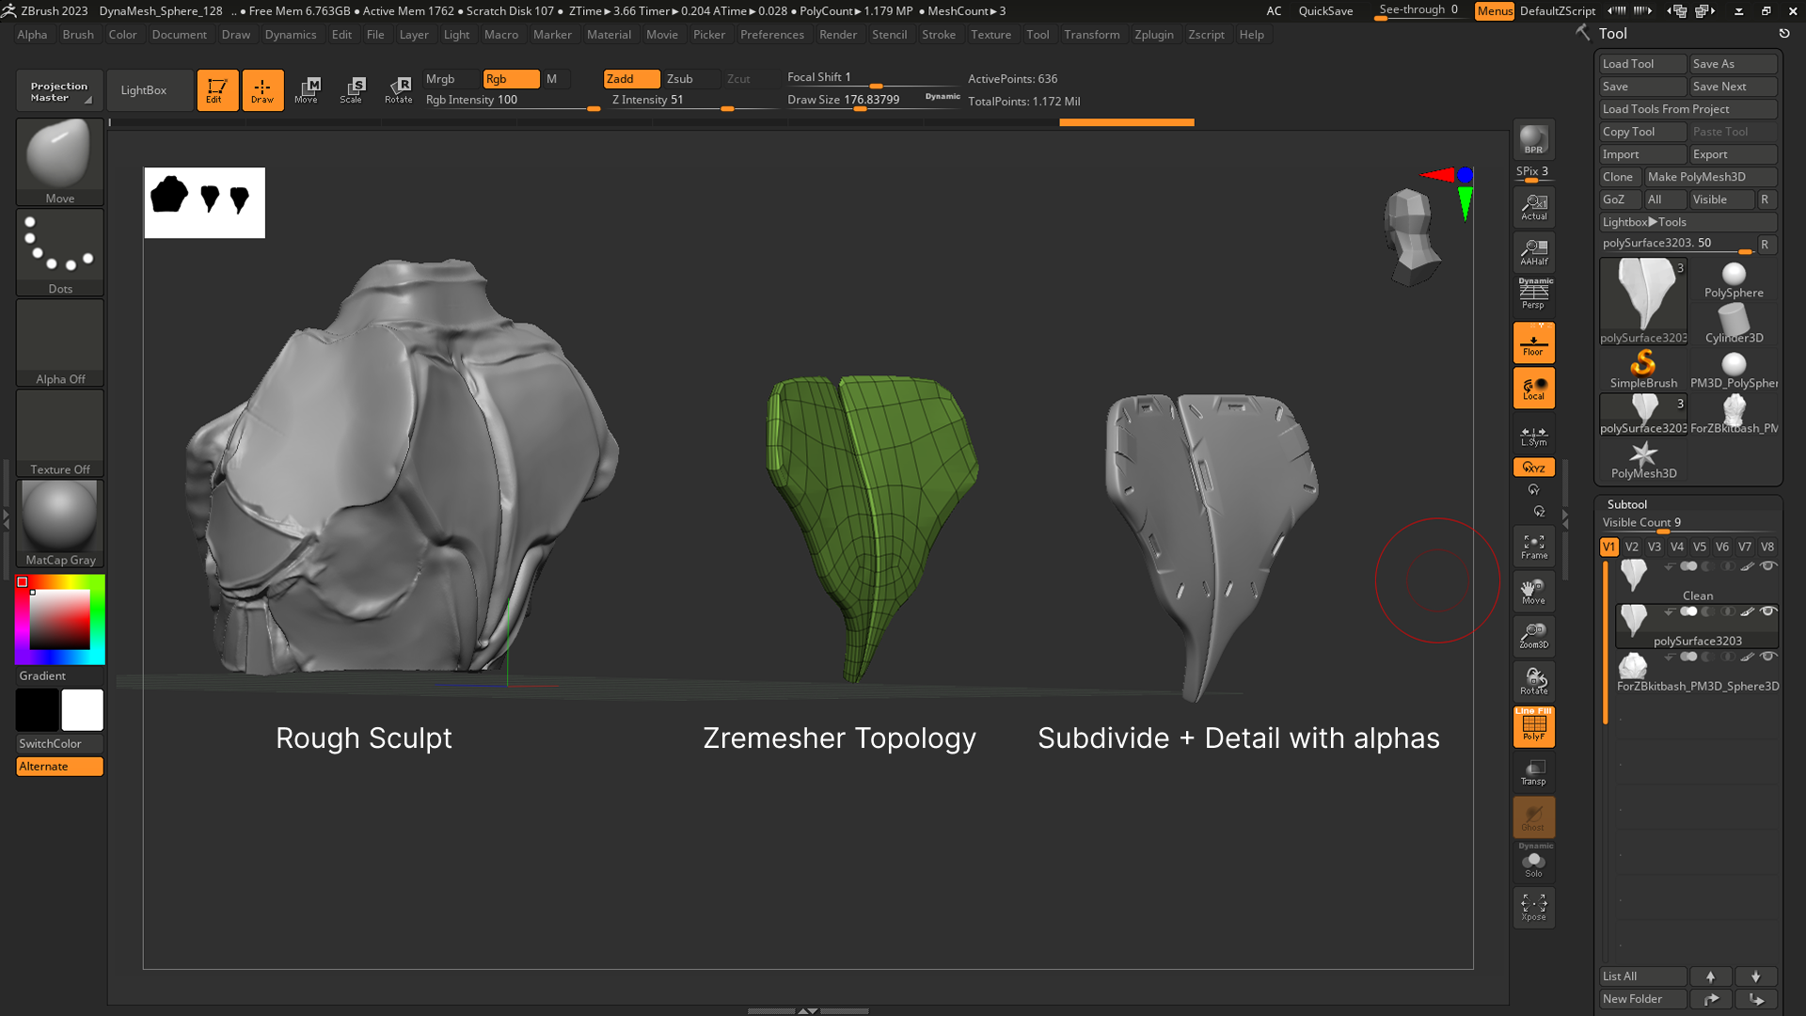1806x1016 pixels.
Task: Toggle the Floor grid button
Action: (x=1533, y=343)
